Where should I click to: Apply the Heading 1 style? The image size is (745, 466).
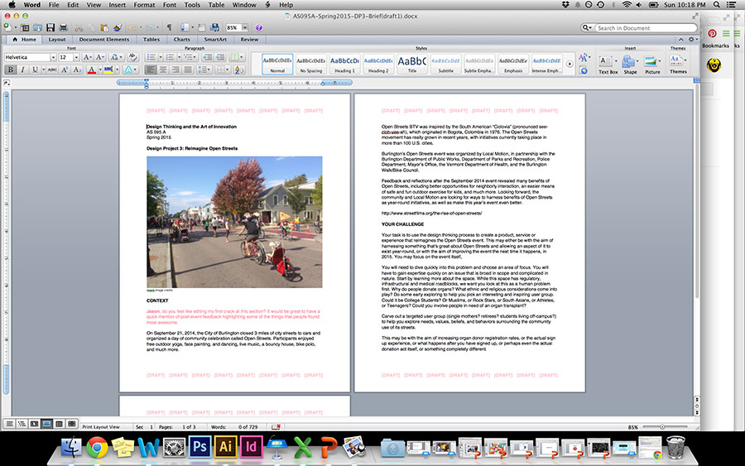click(x=344, y=64)
